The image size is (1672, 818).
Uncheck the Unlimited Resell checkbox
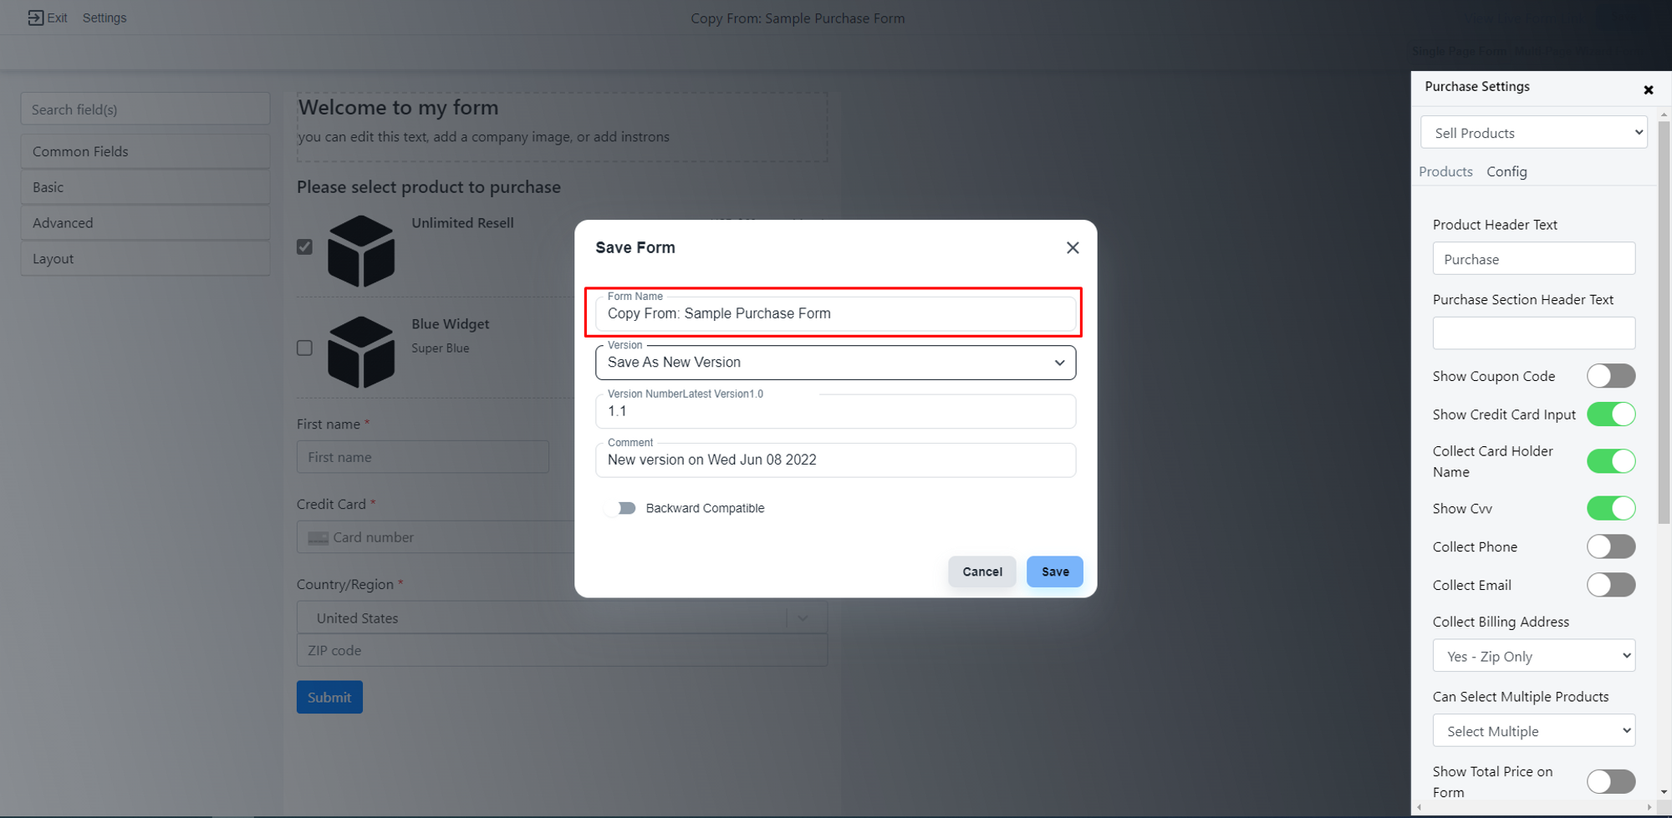[305, 246]
